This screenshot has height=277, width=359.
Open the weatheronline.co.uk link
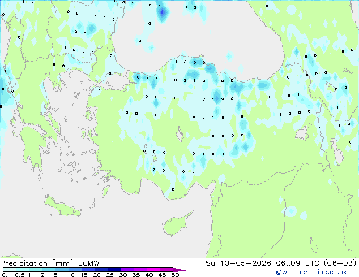click(x=311, y=272)
